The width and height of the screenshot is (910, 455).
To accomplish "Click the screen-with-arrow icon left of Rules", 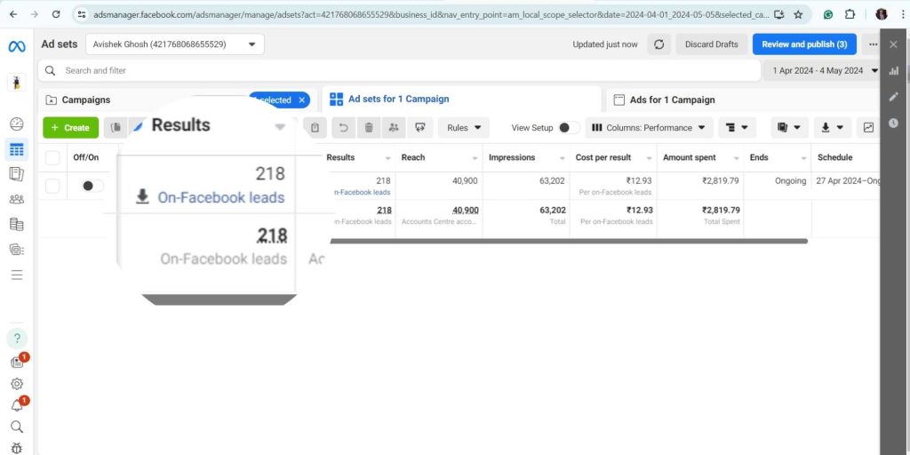I will coord(419,128).
